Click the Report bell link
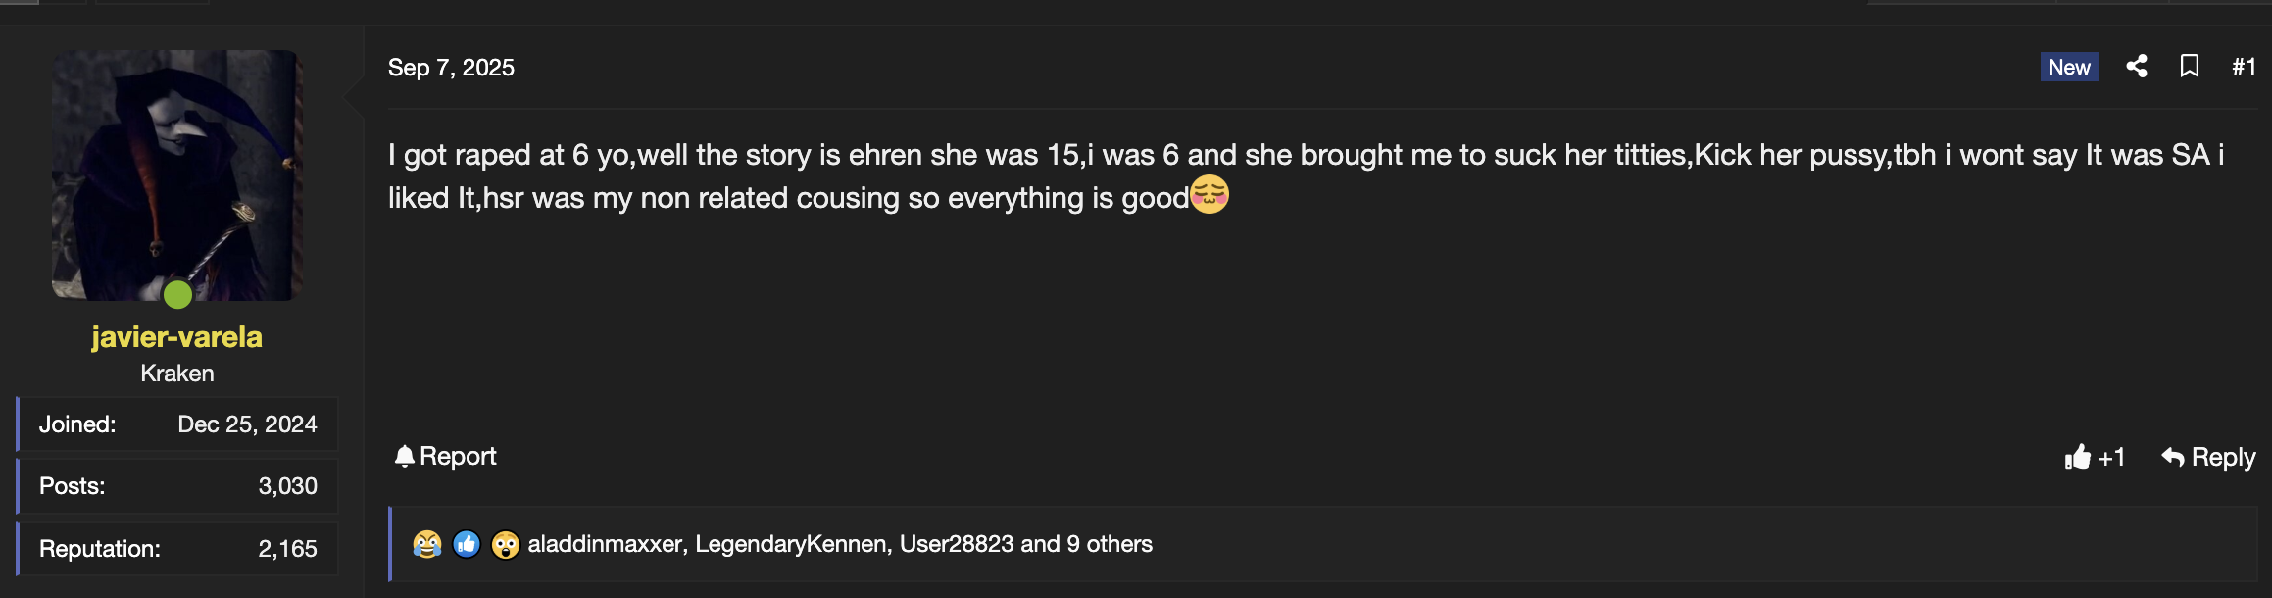This screenshot has height=598, width=2272. click(445, 456)
